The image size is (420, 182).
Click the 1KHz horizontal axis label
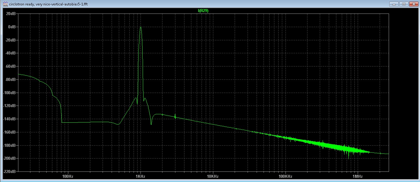[140, 176]
